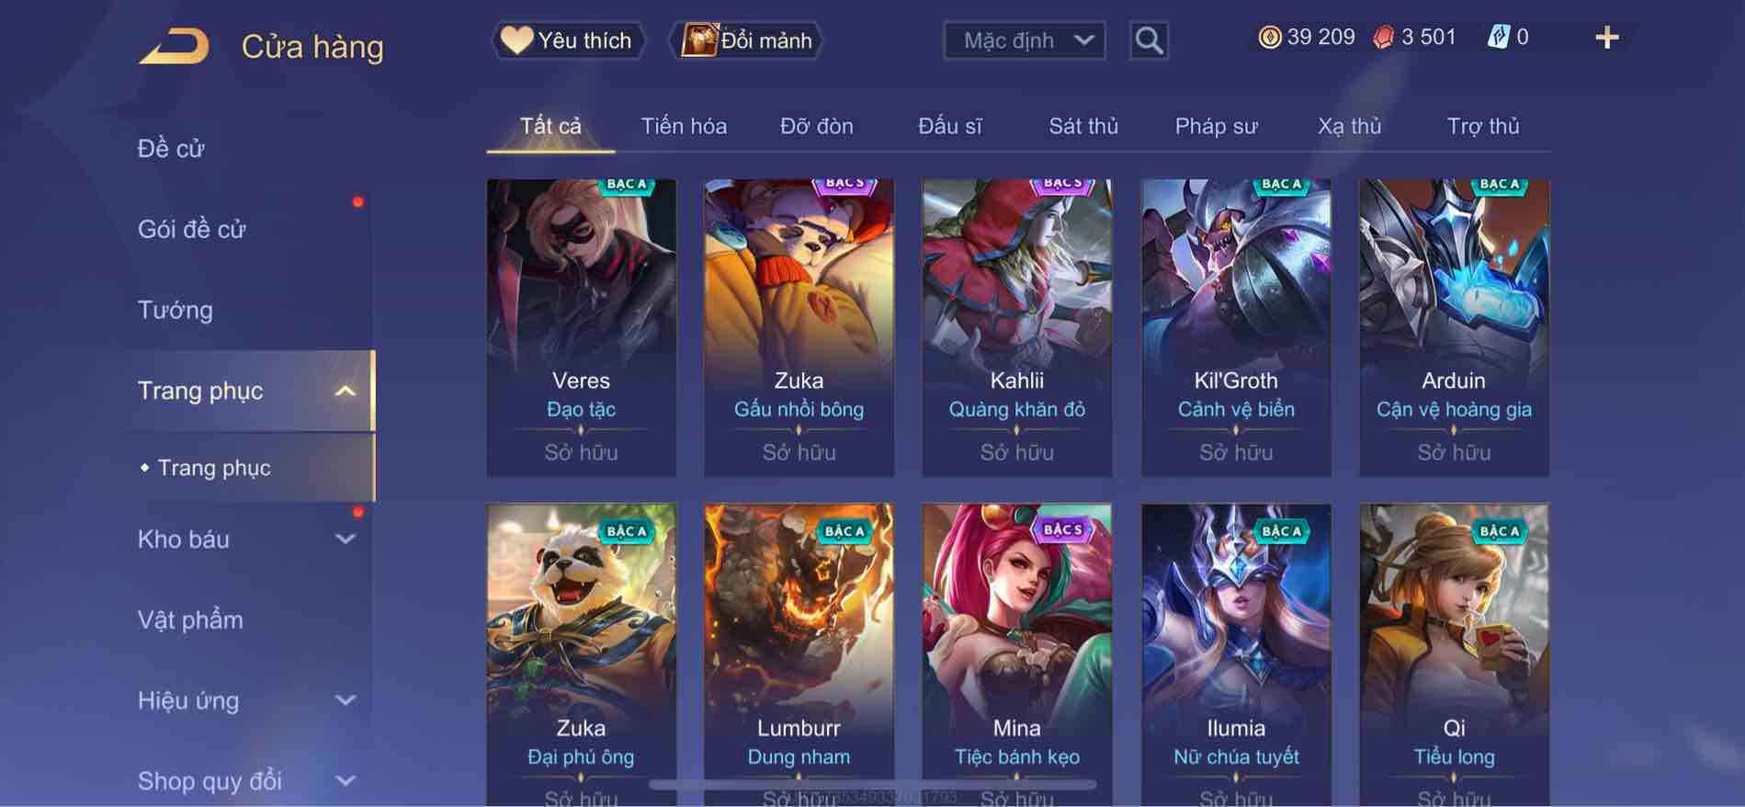Collapse the Trang phục sidebar section
This screenshot has width=1745, height=807.
point(346,392)
